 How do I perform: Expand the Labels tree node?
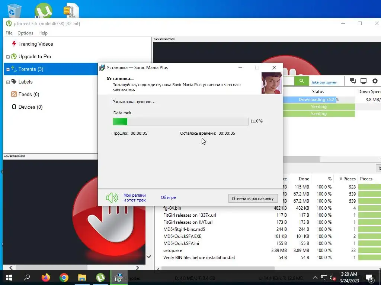(8, 82)
